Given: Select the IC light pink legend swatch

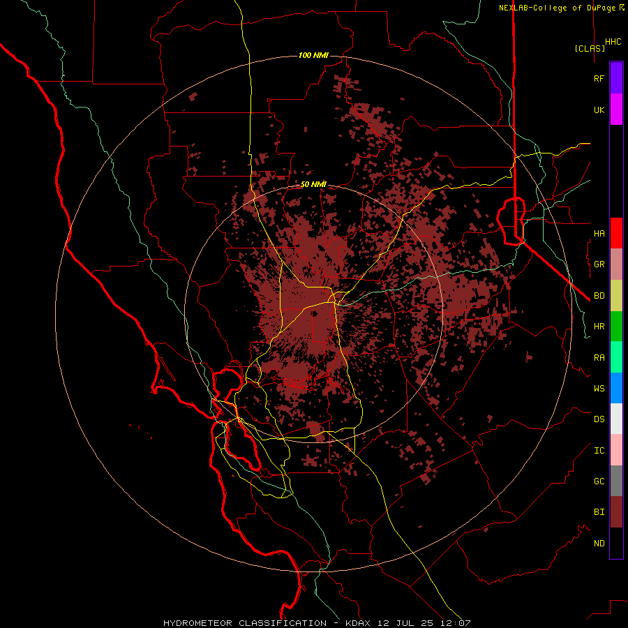Looking at the screenshot, I should pyautogui.click(x=616, y=450).
